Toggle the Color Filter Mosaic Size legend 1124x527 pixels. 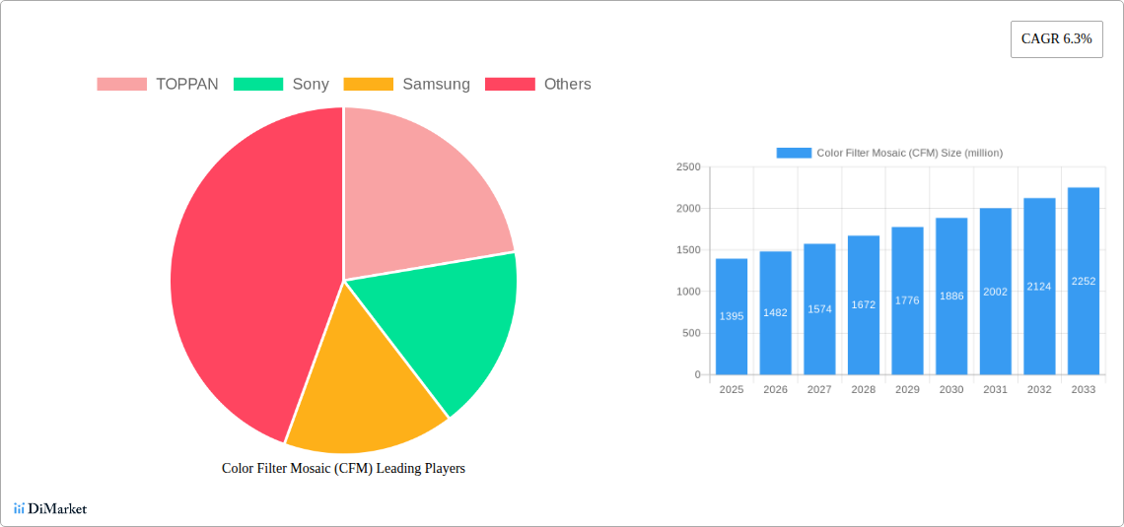pyautogui.click(x=888, y=153)
